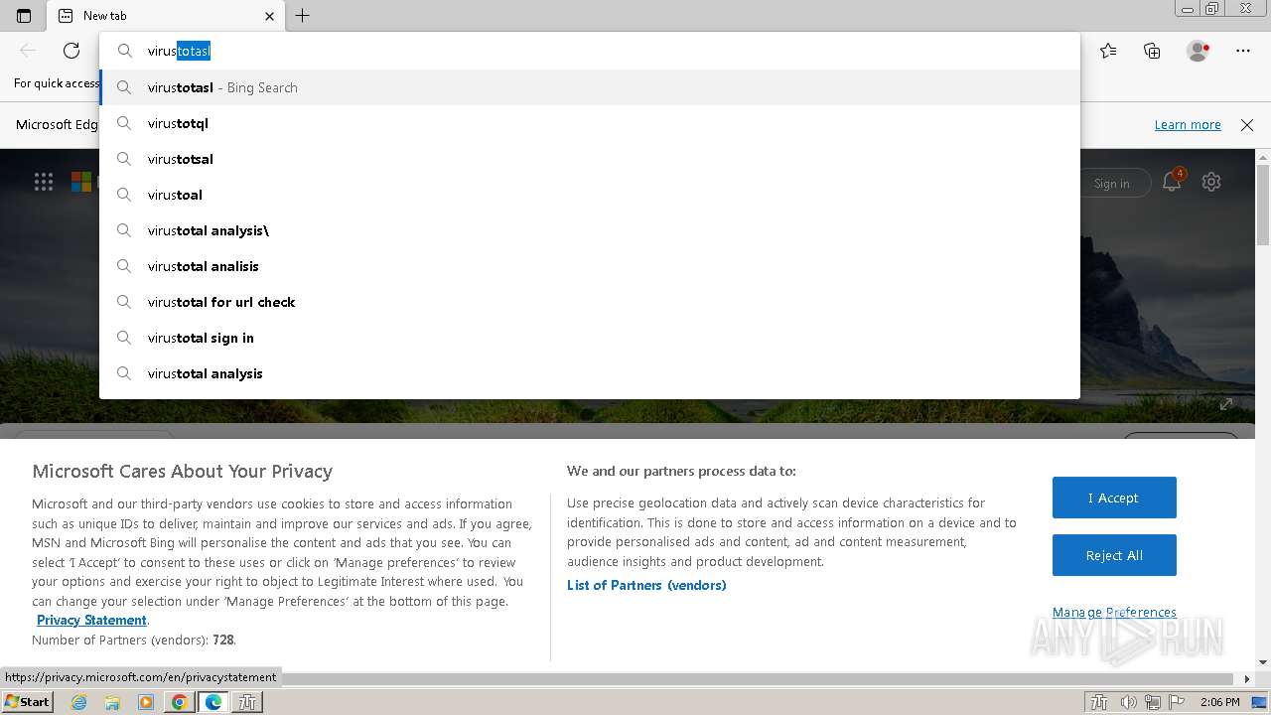Click the 2:06 PM system clock
The image size is (1271, 715).
pos(1219,702)
